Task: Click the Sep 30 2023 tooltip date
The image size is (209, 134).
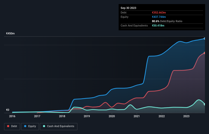Action: coord(128,8)
